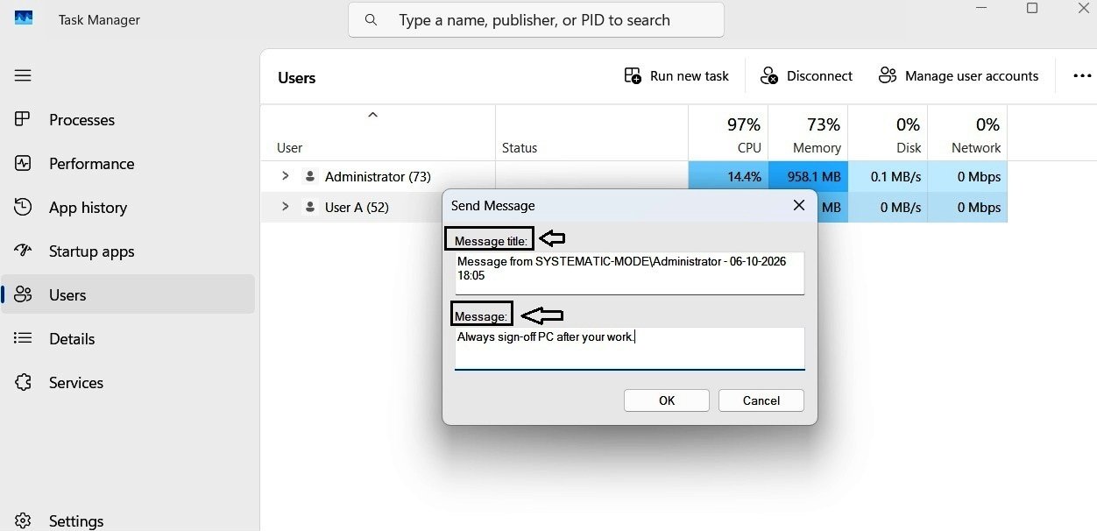The image size is (1097, 531).
Task: Focus the Task Manager search box
Action: (x=536, y=19)
